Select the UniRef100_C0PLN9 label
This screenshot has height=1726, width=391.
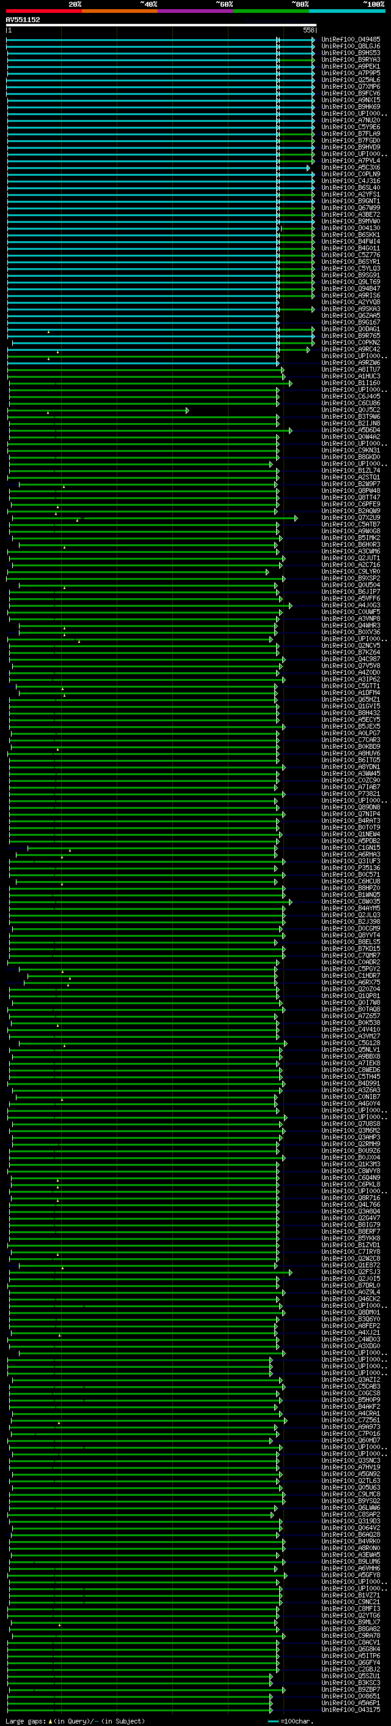(x=351, y=174)
